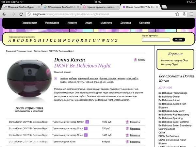Screen dimensions: 196x147
Task: Switch to the Модница-Тамбов tab
Action: [20, 7]
